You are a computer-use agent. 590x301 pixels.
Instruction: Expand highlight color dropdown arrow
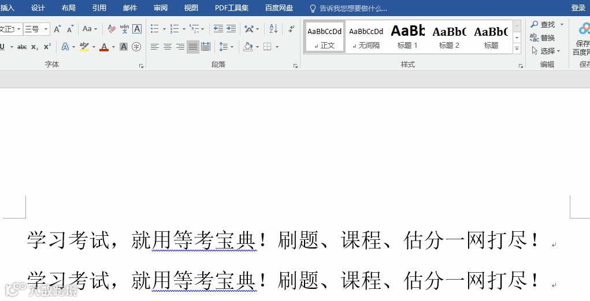pos(94,47)
